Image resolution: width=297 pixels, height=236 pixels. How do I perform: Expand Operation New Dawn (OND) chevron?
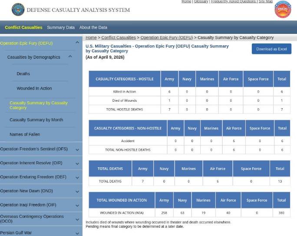(x=77, y=192)
